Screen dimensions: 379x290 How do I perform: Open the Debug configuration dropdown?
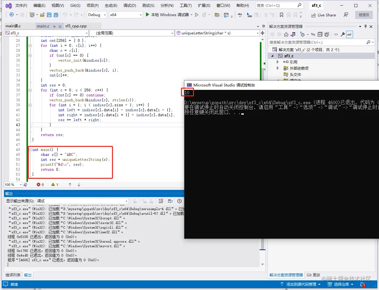[x=97, y=15]
